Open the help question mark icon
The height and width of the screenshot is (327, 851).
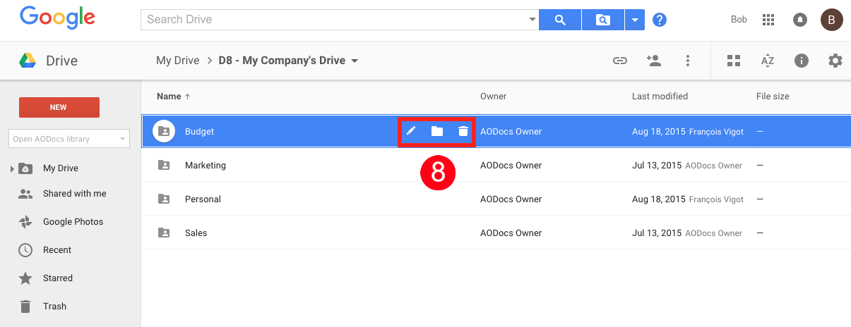pyautogui.click(x=660, y=20)
